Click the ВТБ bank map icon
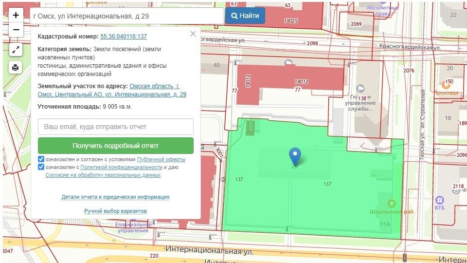Viewport: 467px width, 263px height. (x=440, y=200)
